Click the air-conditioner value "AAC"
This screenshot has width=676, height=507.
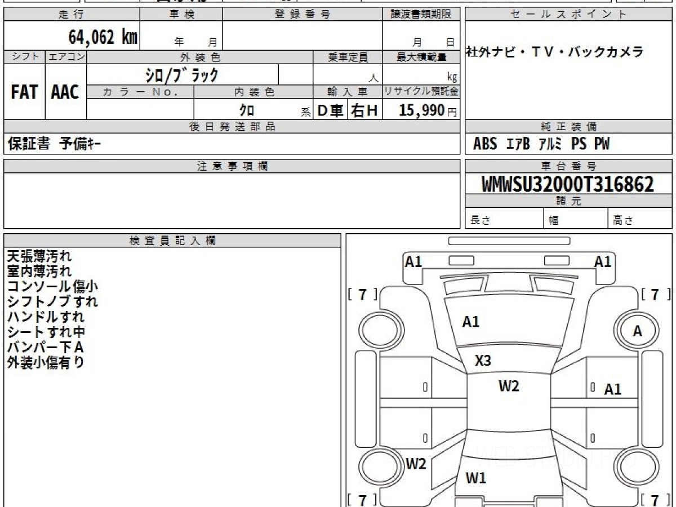tap(66, 92)
